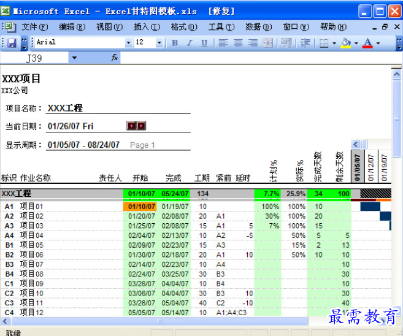Align text to the right

253,43
